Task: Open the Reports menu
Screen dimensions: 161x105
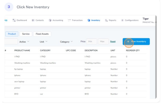Action: (x=111, y=20)
